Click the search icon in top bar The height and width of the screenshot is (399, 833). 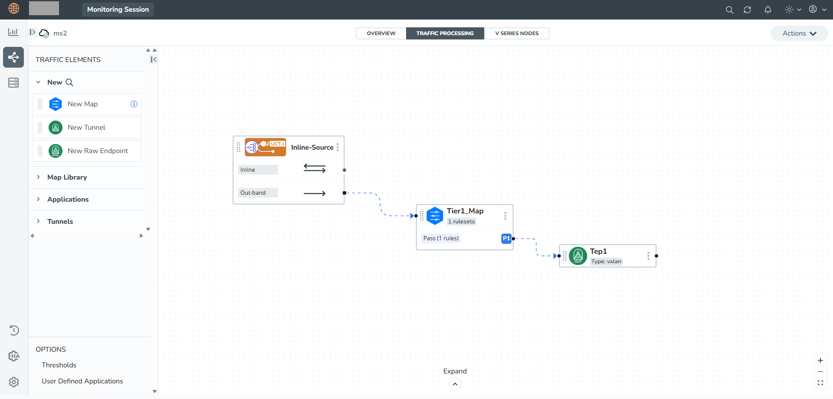(x=729, y=10)
